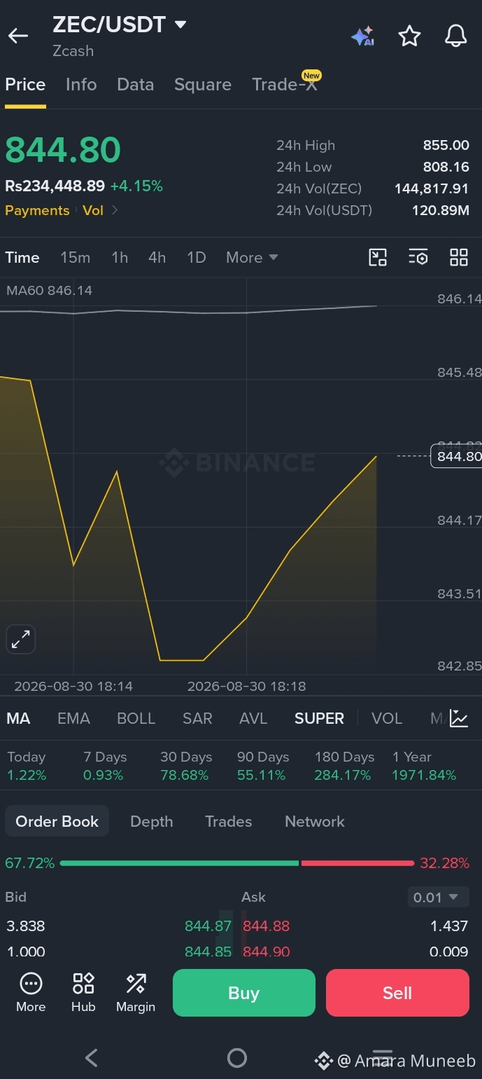Image resolution: width=482 pixels, height=1079 pixels.
Task: Toggle the AVL indicator
Action: (x=253, y=719)
